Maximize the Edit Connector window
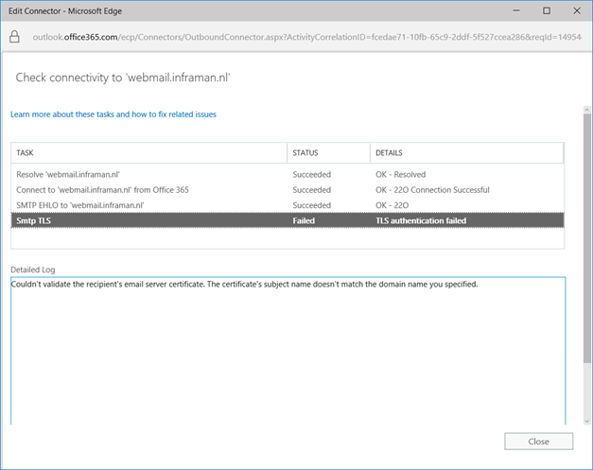Image resolution: width=593 pixels, height=470 pixels. (547, 10)
